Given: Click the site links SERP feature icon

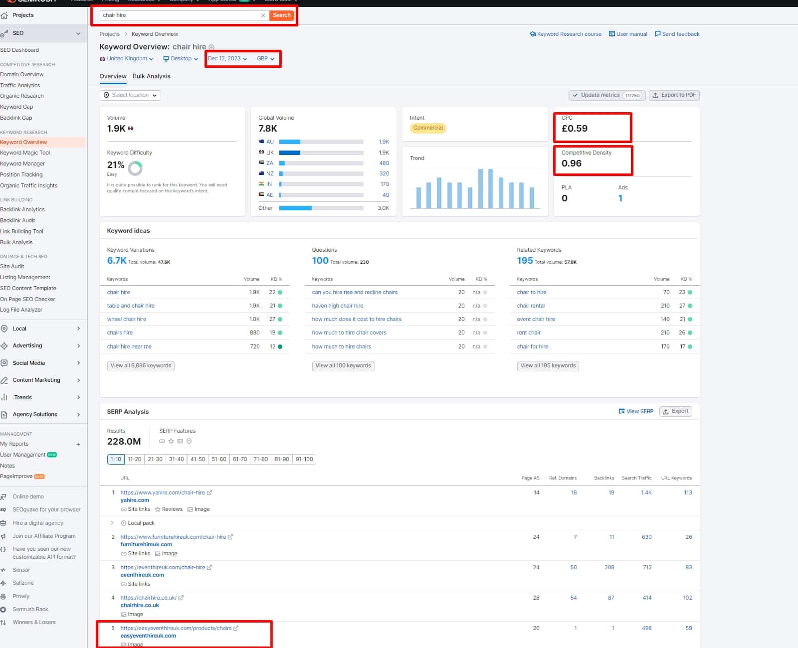Looking at the screenshot, I should point(162,441).
